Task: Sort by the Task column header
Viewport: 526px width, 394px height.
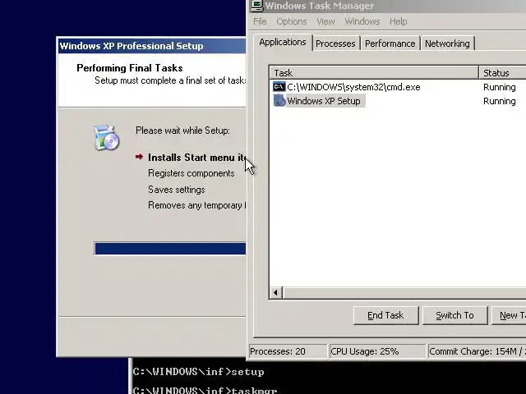Action: (x=374, y=73)
